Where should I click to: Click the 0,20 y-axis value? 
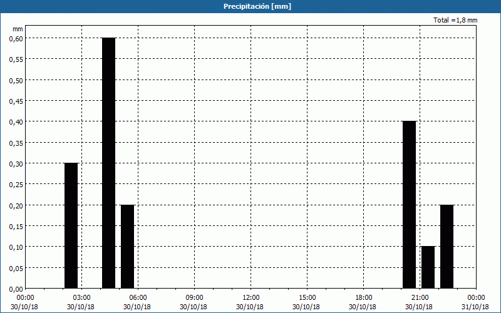16,205
